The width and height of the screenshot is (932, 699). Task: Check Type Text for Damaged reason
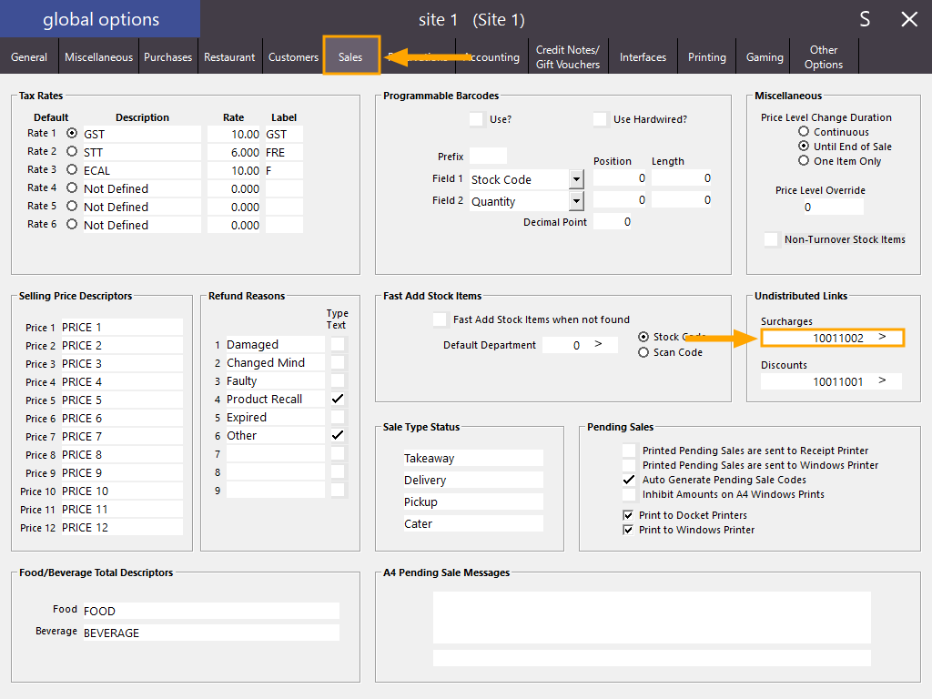click(x=338, y=344)
